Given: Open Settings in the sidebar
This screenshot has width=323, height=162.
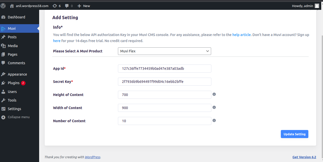Looking at the screenshot, I should coord(14,109).
